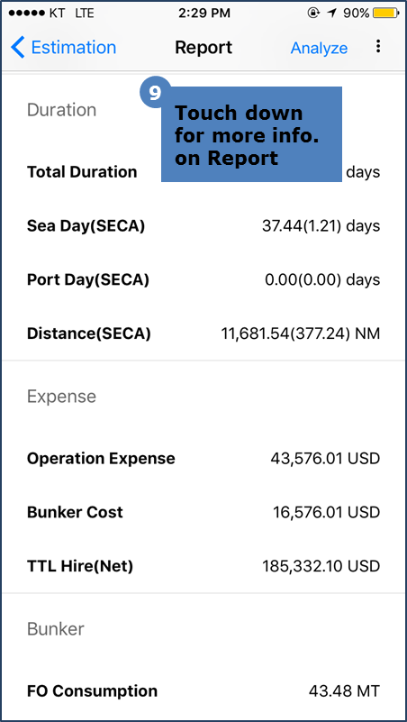
Task: Tap the signal strength dots
Action: [x=27, y=14]
